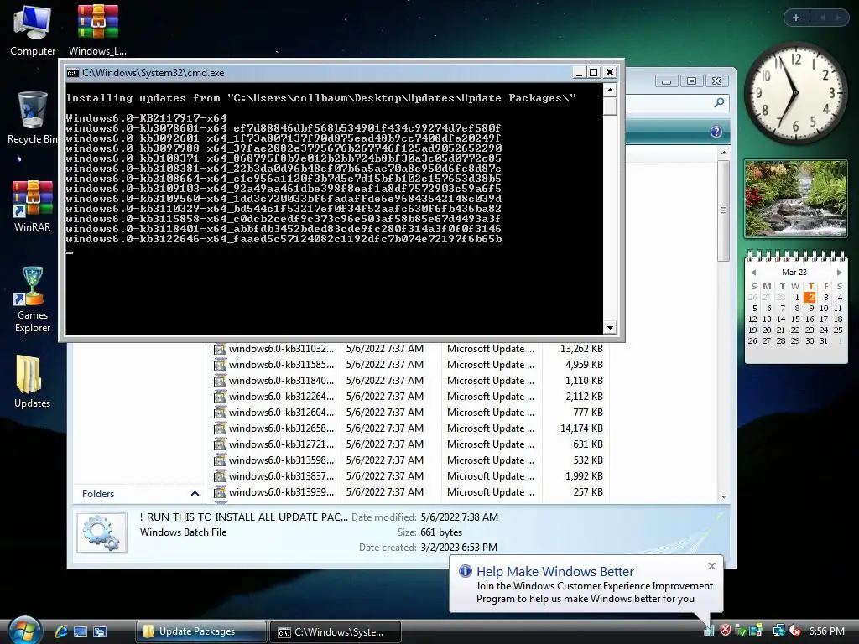This screenshot has height=644, width=859.
Task: Click the info icon in notification balloon
Action: pyautogui.click(x=465, y=571)
